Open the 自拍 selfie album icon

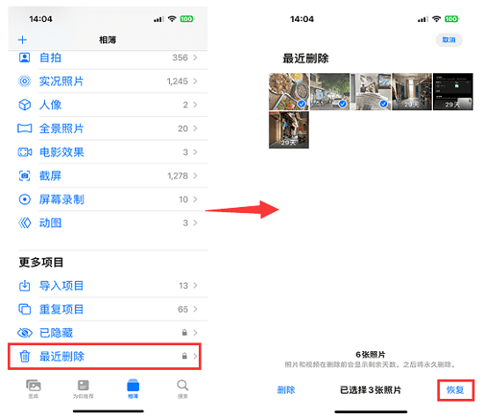[25, 58]
